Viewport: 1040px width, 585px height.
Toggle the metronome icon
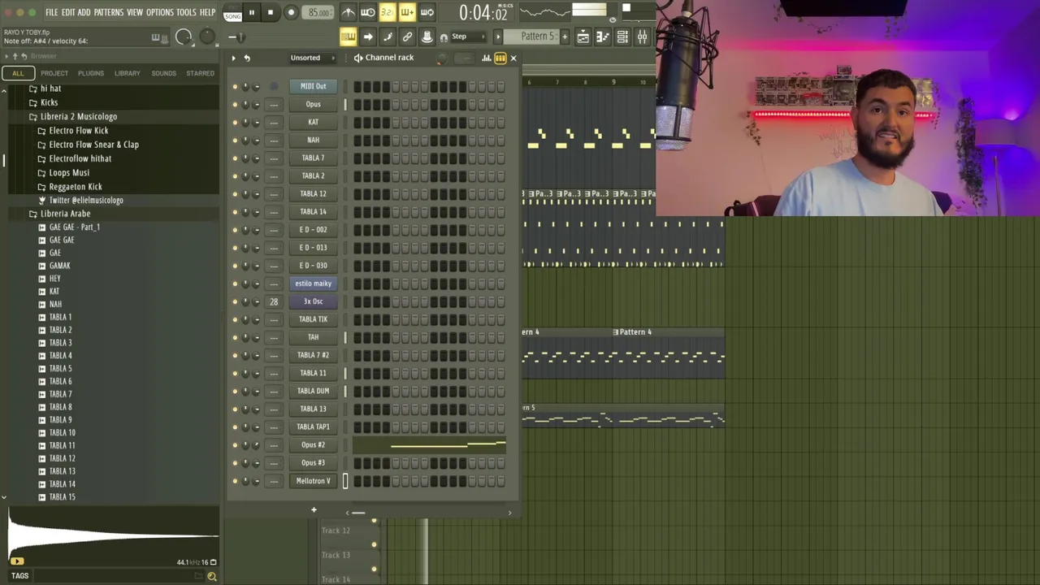point(348,12)
